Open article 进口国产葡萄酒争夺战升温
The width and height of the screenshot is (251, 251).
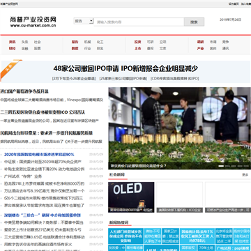pos(24,91)
